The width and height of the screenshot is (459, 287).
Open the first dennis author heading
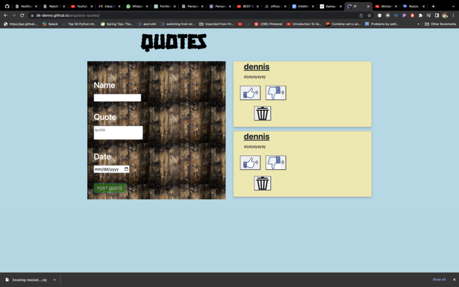[x=256, y=67]
